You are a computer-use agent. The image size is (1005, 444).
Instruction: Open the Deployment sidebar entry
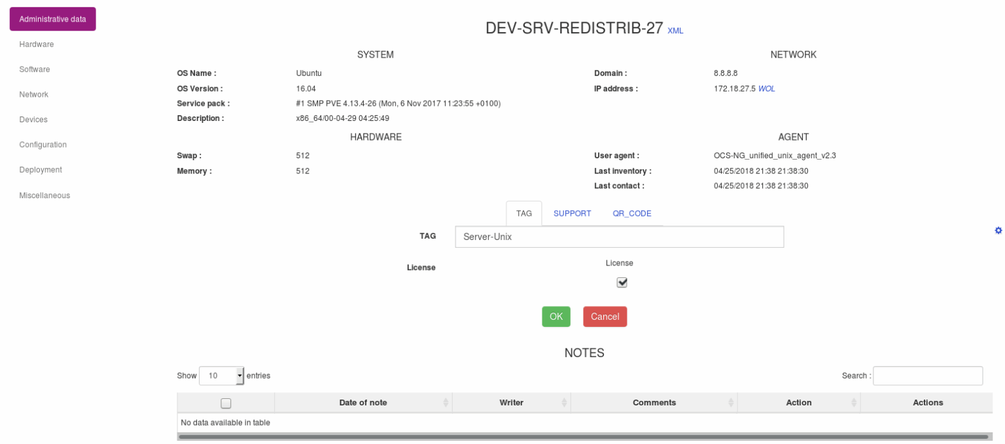[41, 169]
